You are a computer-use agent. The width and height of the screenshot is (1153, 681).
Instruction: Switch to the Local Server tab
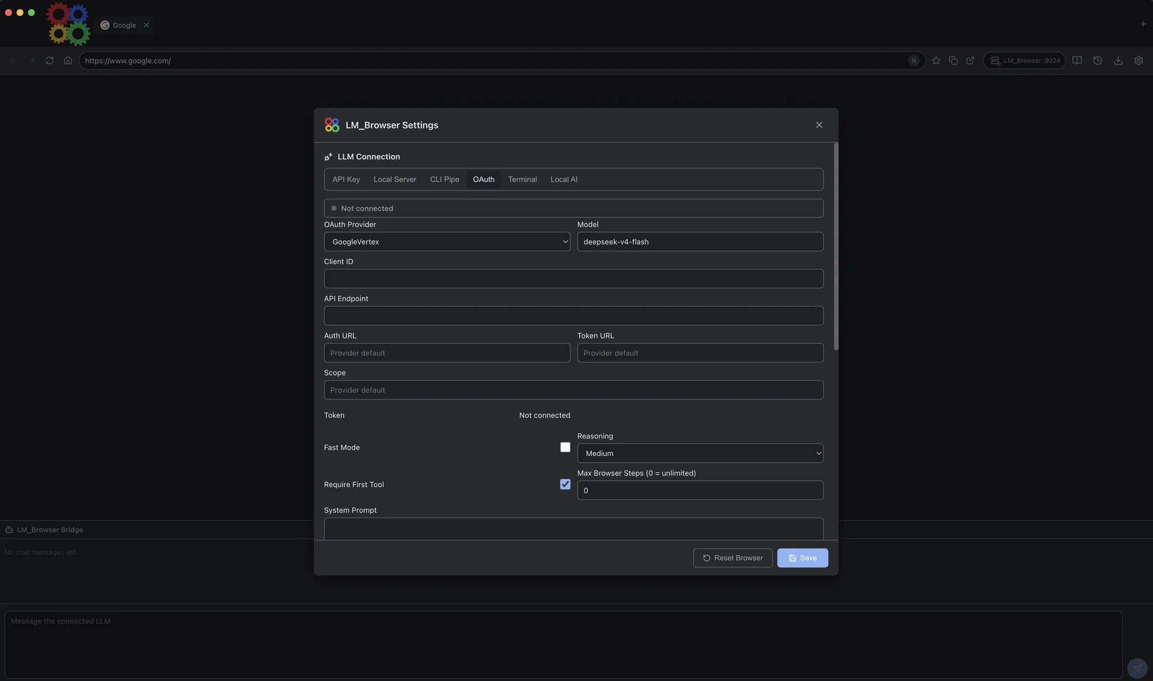tap(395, 180)
